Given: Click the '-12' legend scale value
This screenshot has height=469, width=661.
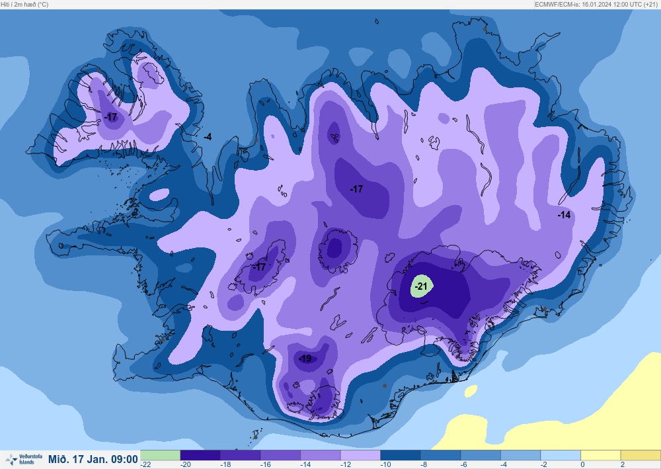Looking at the screenshot, I should [345, 465].
